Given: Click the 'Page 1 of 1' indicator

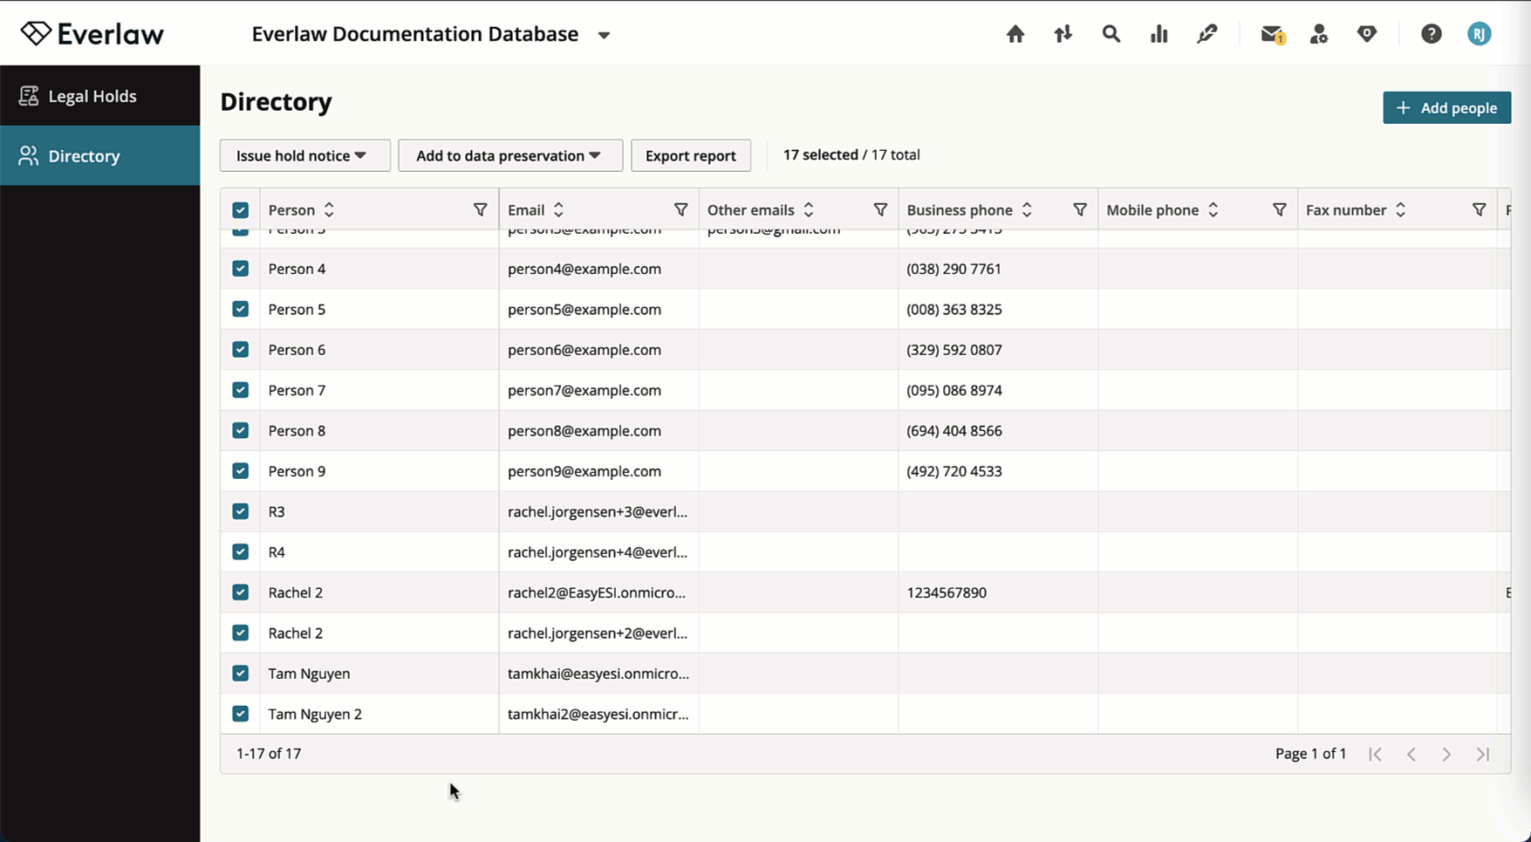Looking at the screenshot, I should [1310, 753].
